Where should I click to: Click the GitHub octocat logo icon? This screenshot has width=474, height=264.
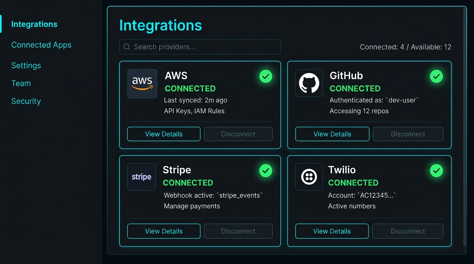coord(309,83)
